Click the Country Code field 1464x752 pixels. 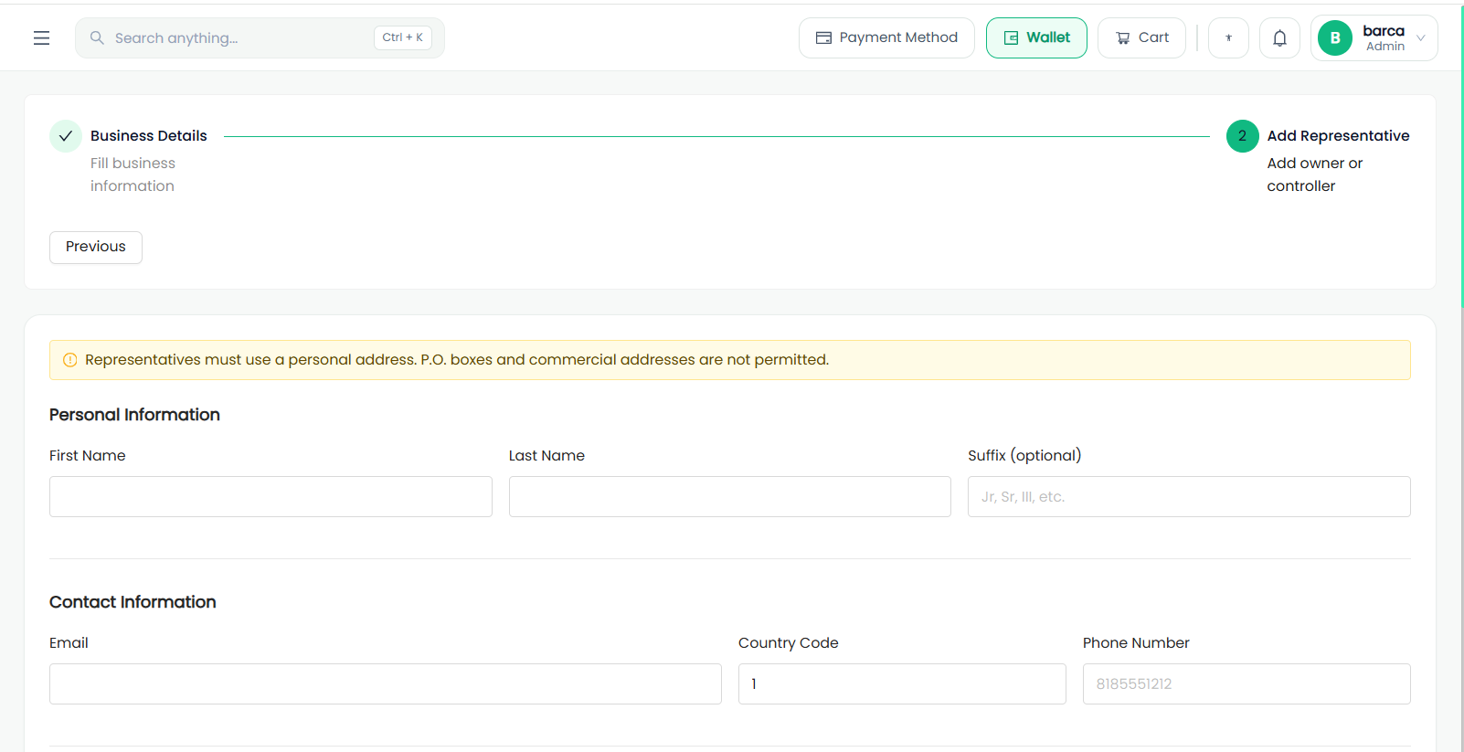point(902,683)
